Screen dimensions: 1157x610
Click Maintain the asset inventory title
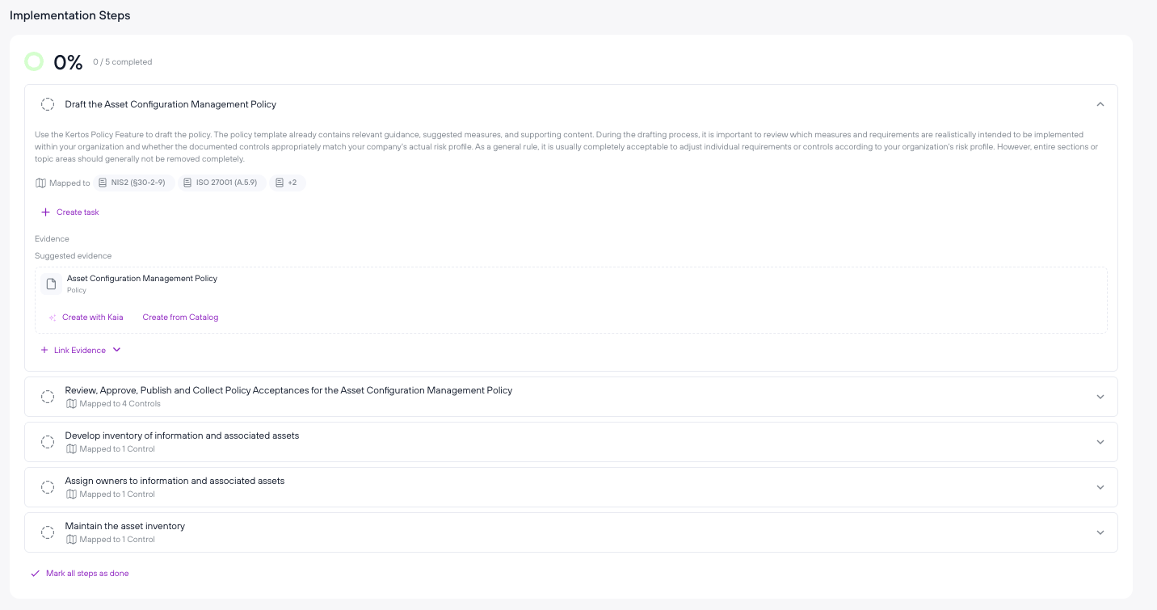click(125, 526)
